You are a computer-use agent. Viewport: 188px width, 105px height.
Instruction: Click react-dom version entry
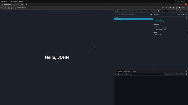coord(161,30)
